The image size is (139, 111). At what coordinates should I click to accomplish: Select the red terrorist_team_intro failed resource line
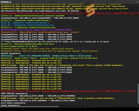tap(70, 13)
